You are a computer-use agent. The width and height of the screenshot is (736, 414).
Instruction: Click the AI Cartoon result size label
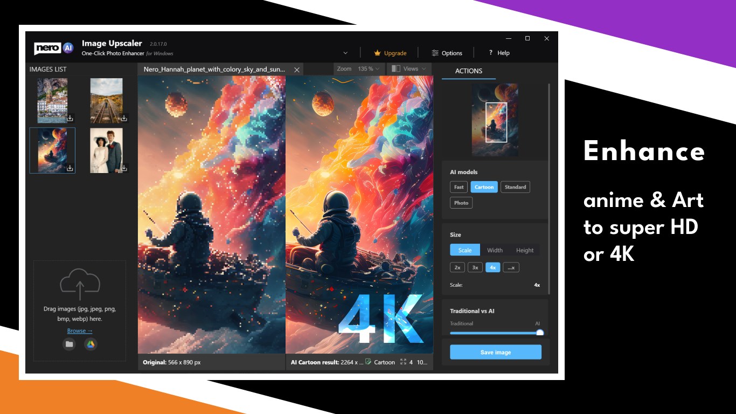click(326, 362)
